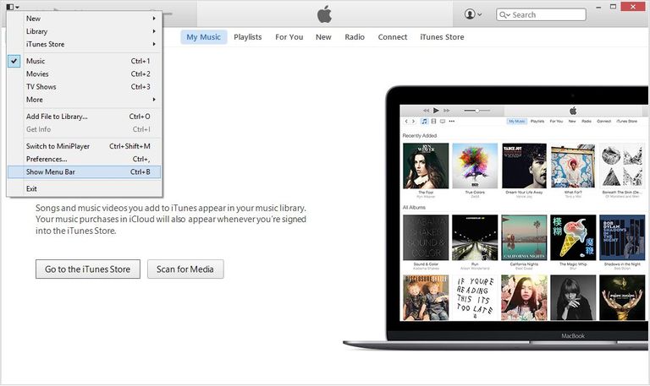The height and width of the screenshot is (386, 650).
Task: Click True Colors album cover
Action: (x=475, y=166)
